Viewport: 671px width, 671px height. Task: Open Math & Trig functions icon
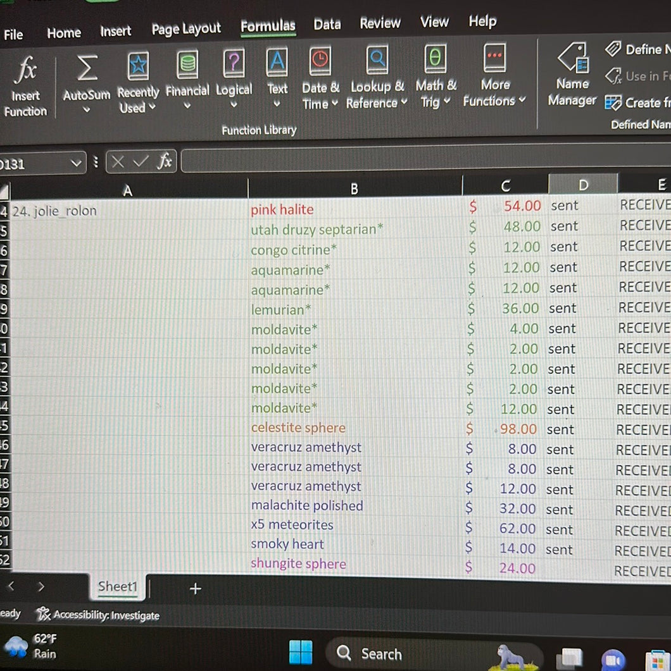435,58
